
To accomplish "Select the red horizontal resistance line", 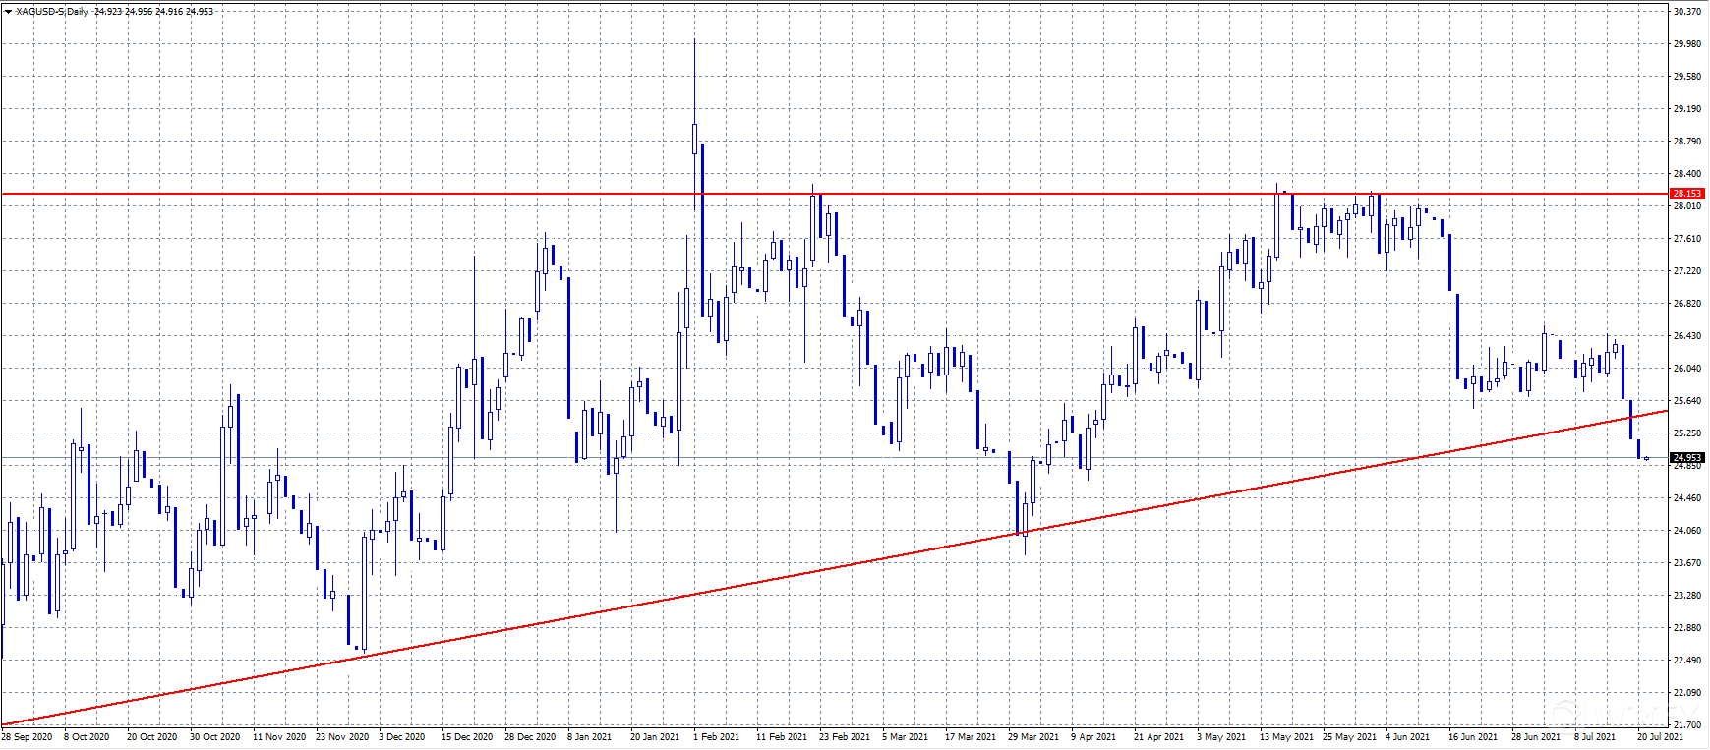I will pos(835,194).
